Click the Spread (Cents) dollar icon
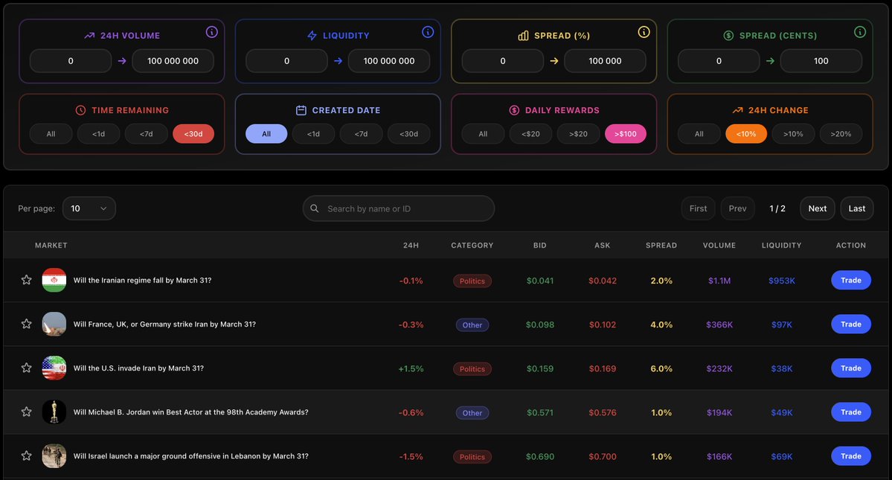The width and height of the screenshot is (892, 480). coord(728,35)
